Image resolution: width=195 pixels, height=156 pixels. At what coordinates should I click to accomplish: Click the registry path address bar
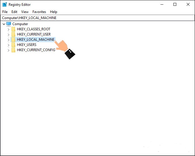coord(97,18)
